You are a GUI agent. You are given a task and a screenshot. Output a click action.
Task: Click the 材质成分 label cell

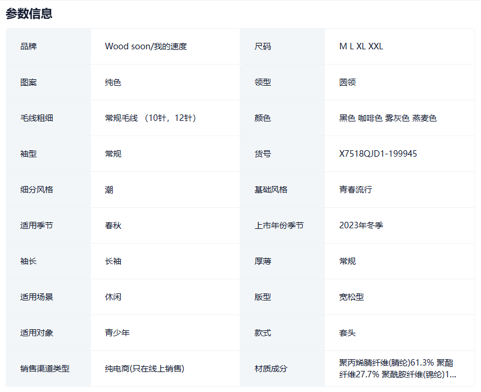point(271,369)
